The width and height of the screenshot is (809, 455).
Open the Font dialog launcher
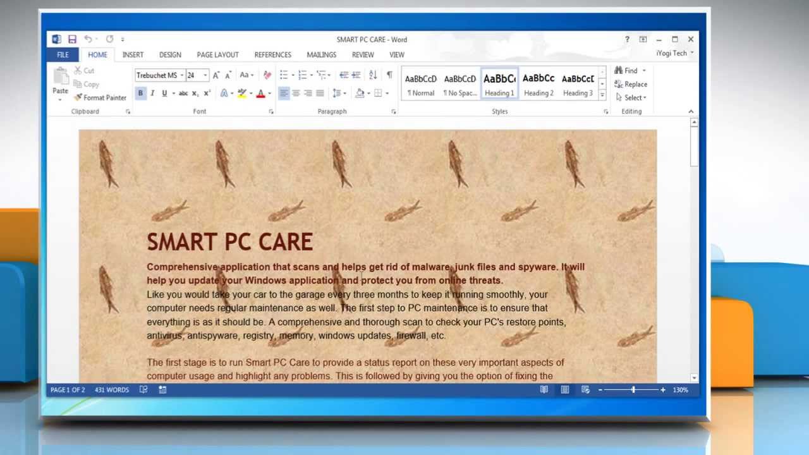point(271,111)
